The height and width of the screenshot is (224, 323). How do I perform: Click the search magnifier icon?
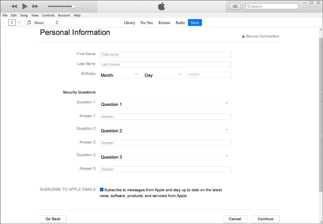(249, 6)
